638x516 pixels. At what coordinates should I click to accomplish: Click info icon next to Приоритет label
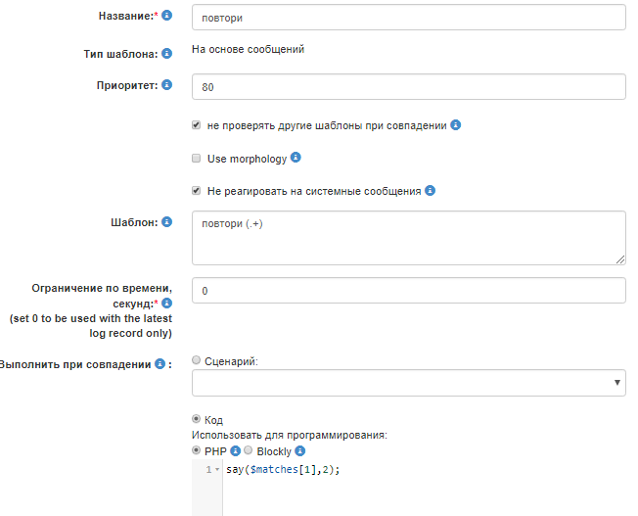[166, 86]
